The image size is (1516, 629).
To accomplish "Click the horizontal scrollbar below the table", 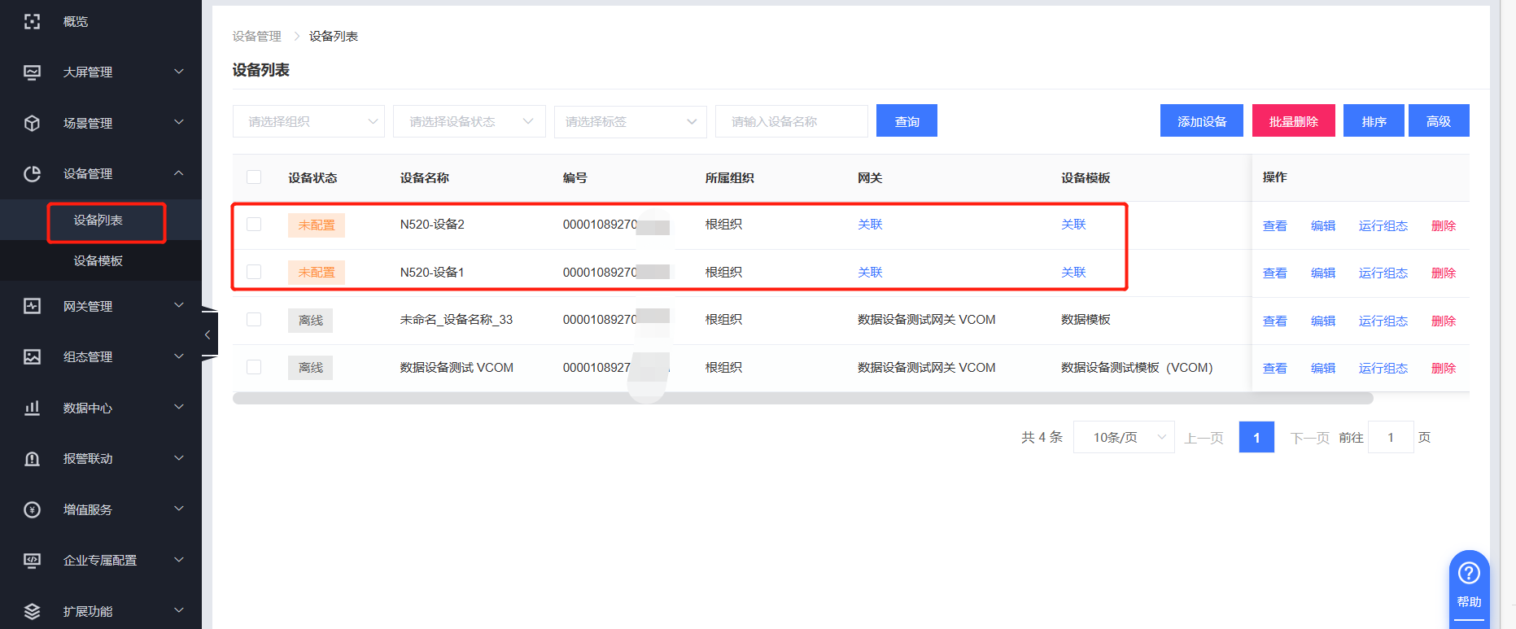I will [802, 399].
